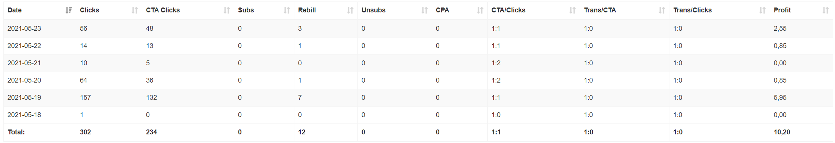Sort the Subs column via arrow icon
Image resolution: width=835 pixels, height=143 pixels.
tap(286, 10)
